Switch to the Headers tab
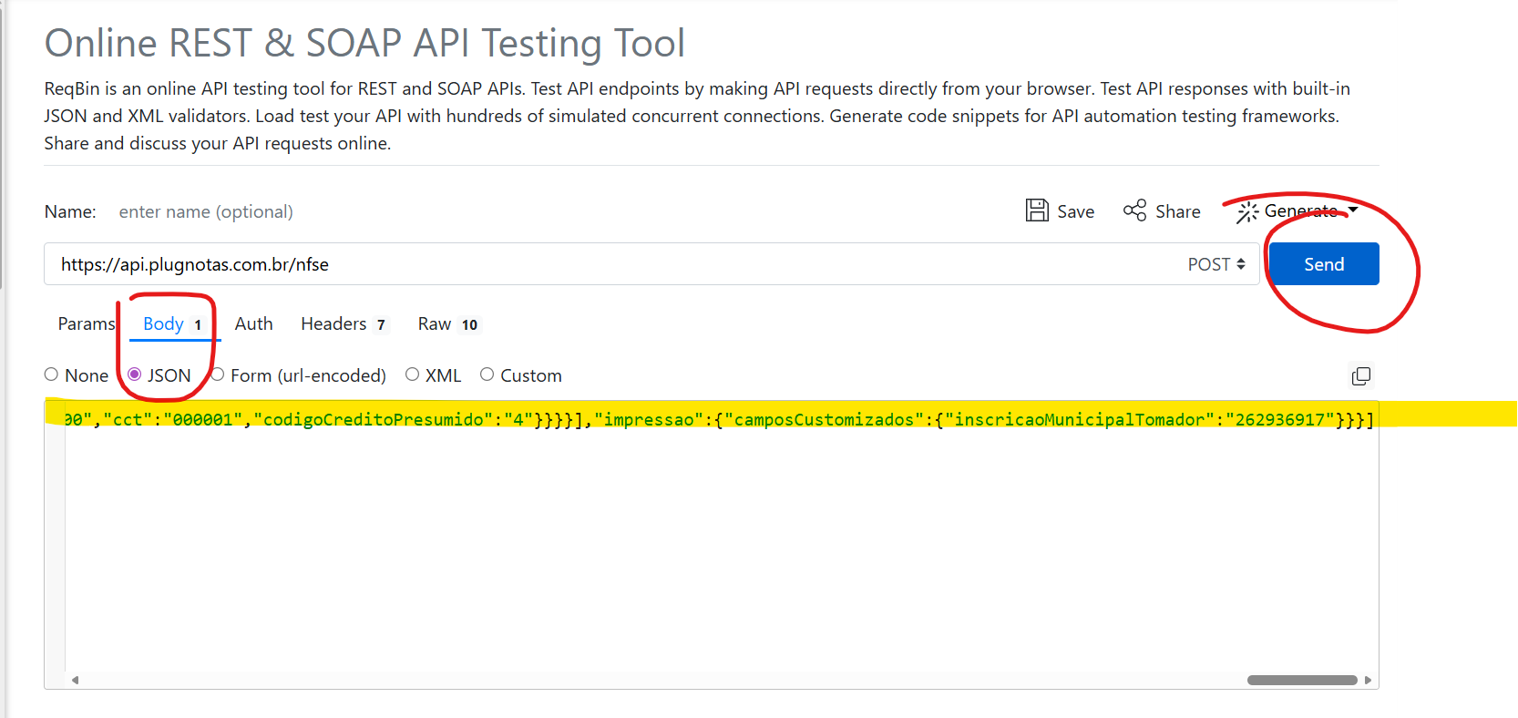This screenshot has width=1518, height=718. point(333,323)
